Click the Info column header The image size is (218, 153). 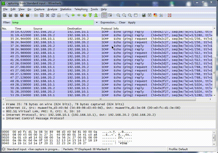(x=116, y=29)
